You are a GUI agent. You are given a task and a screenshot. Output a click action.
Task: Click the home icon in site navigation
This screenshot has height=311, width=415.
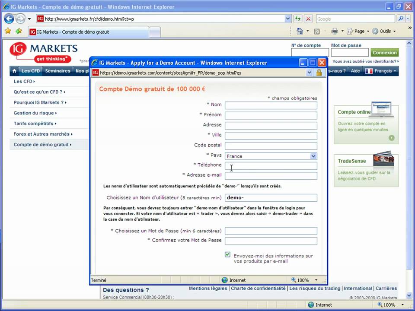(14, 71)
